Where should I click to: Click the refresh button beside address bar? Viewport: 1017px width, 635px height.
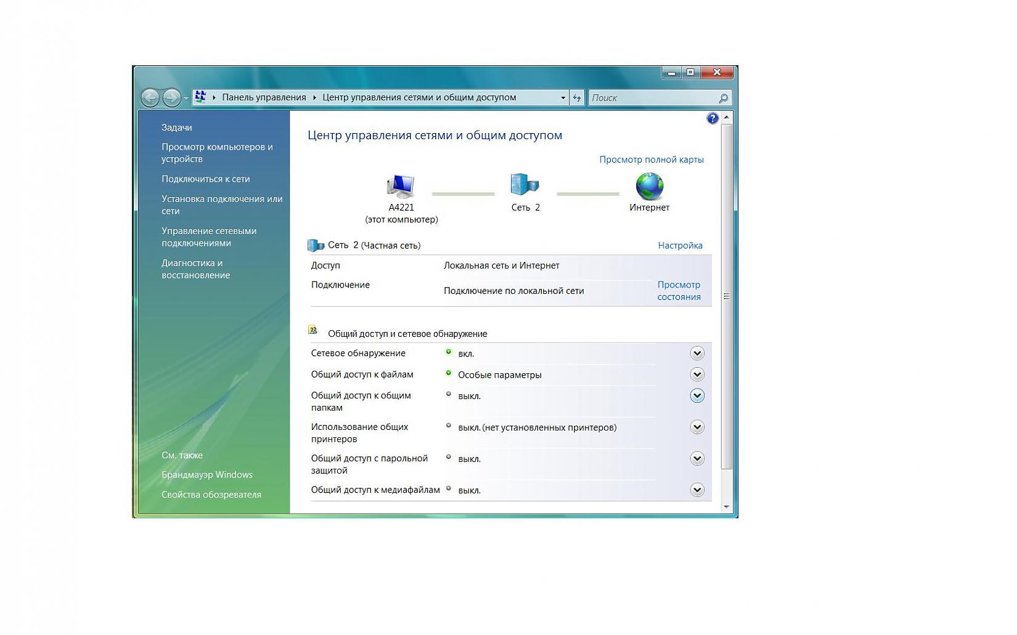(x=577, y=97)
